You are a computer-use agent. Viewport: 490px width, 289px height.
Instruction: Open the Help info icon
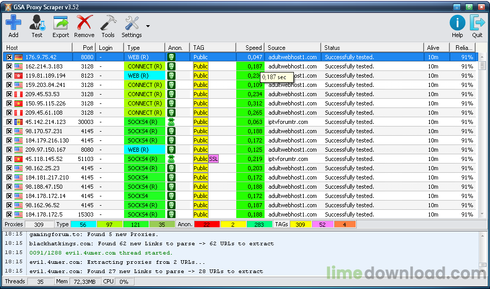tap(457, 23)
